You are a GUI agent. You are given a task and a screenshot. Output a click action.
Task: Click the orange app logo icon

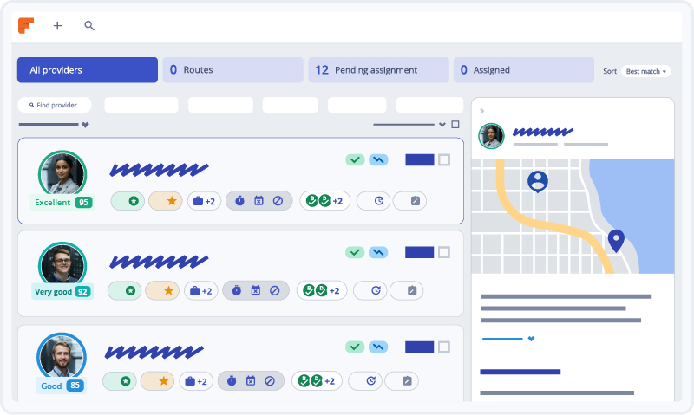[26, 25]
